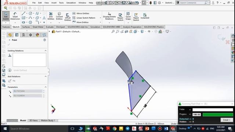
Task: Select the Text sketch tool
Action: click(44, 18)
